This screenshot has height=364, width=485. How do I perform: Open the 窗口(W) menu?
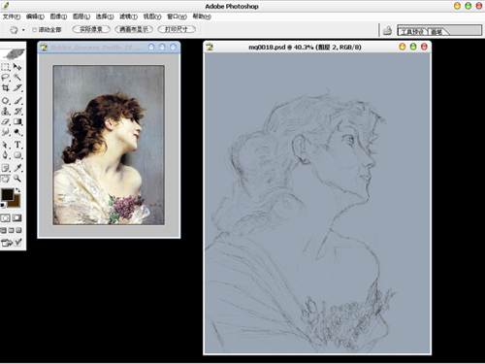177,17
